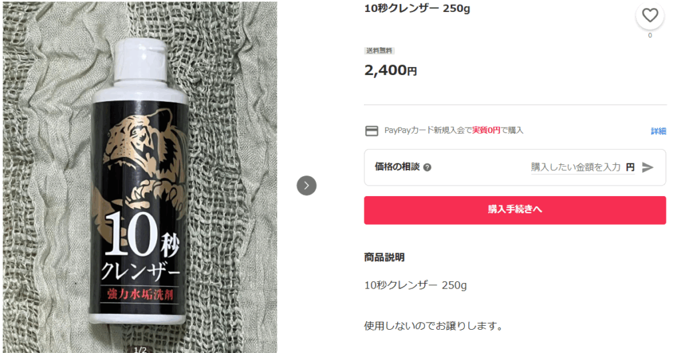Click the PayPay credit card icon
681x353 pixels.
pyautogui.click(x=371, y=131)
